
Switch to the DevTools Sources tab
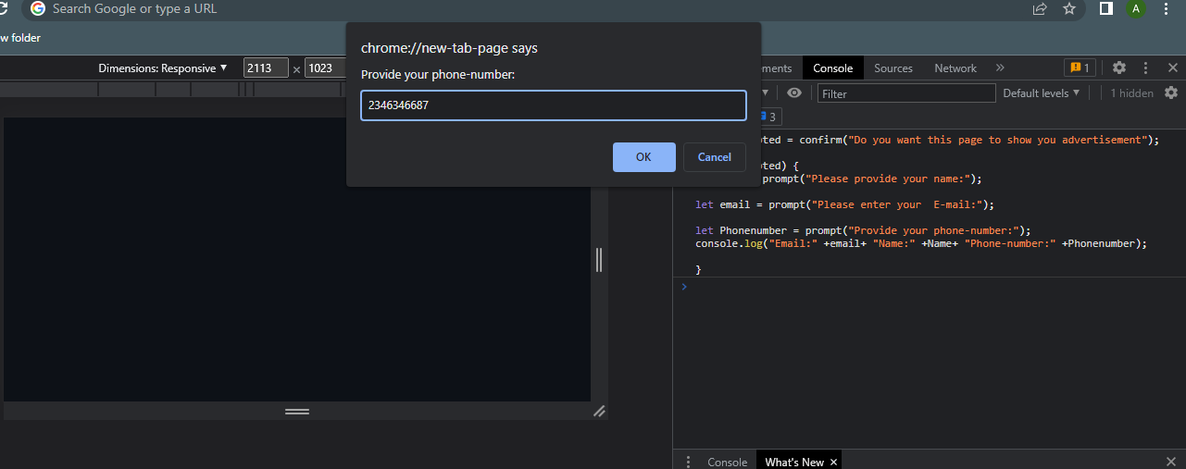[893, 68]
